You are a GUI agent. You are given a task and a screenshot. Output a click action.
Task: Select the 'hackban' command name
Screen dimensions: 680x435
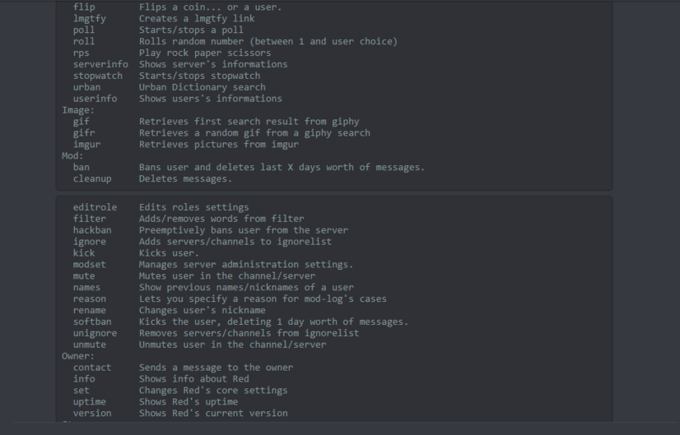pyautogui.click(x=92, y=230)
